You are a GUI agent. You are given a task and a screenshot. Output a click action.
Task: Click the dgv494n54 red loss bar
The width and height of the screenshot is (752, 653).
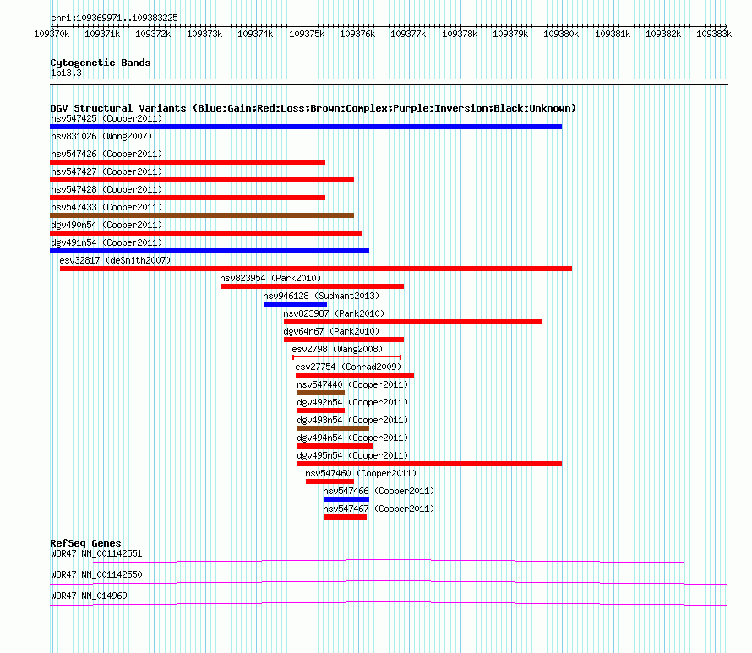click(x=335, y=446)
